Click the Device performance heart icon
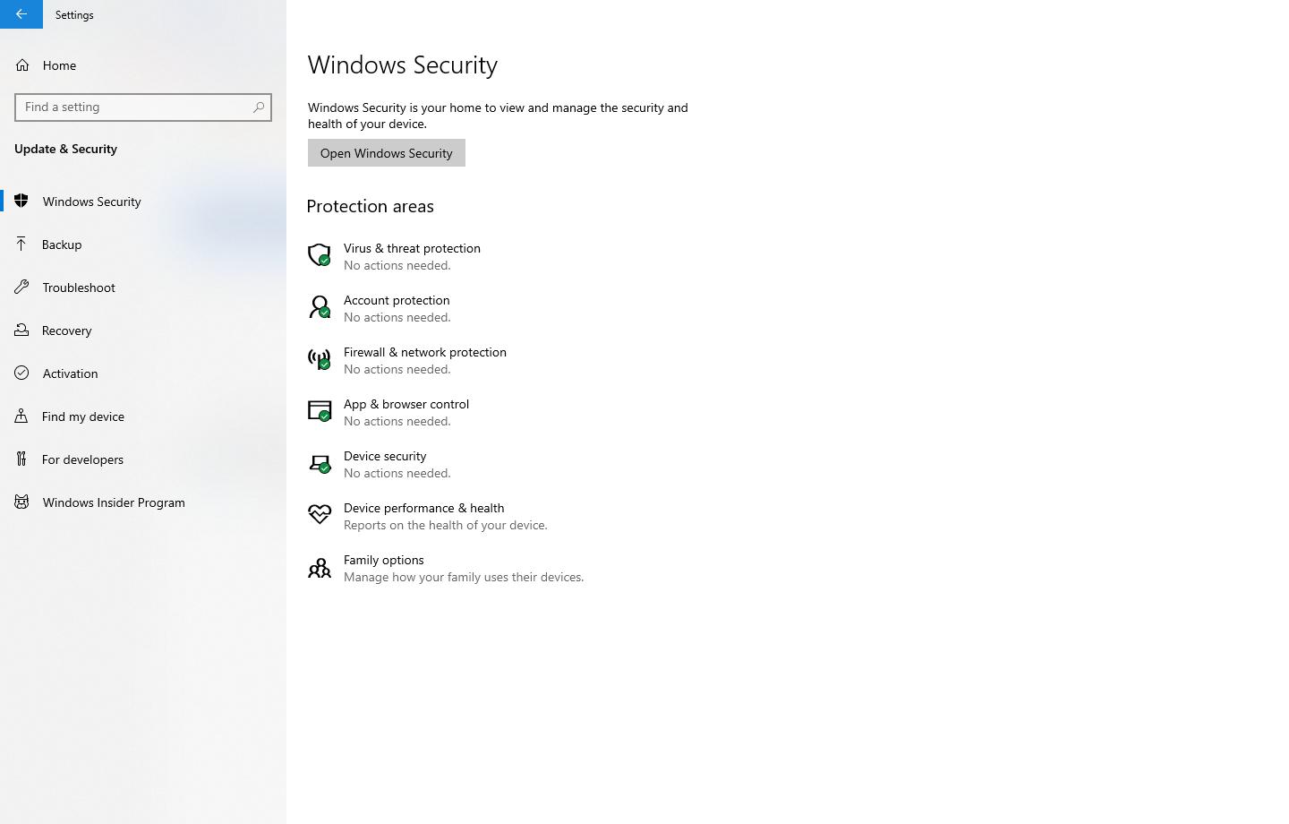 coord(320,514)
